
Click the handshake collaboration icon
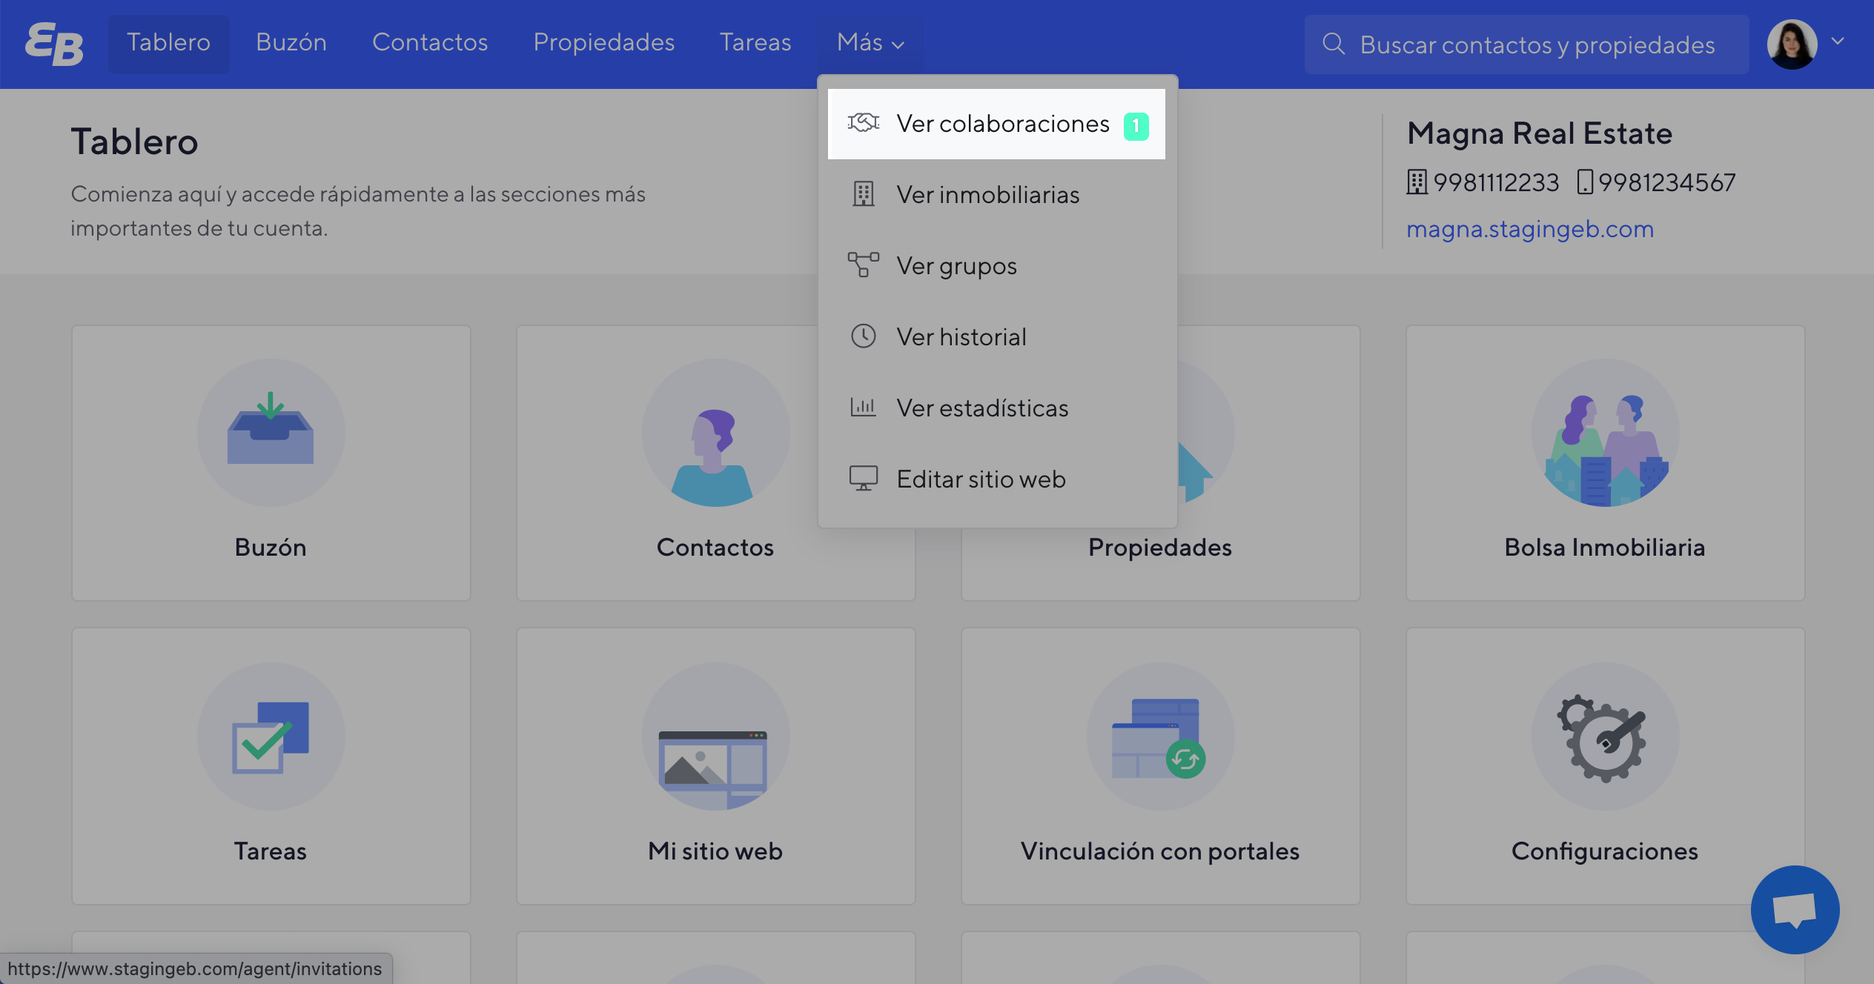coord(862,123)
